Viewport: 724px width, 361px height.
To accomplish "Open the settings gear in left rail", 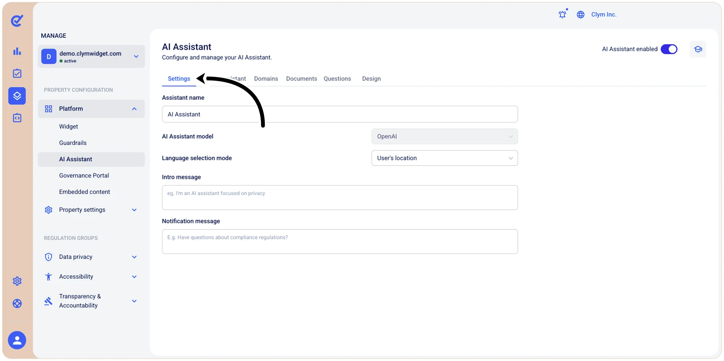I will point(17,281).
